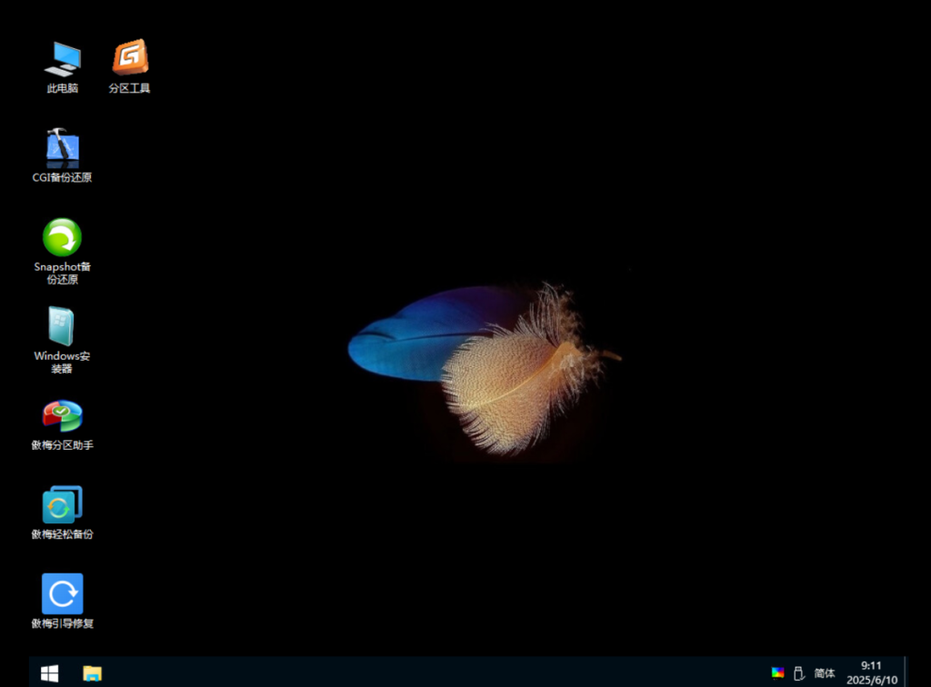Click the Show desktop strip at the taskbar edge
This screenshot has height=687, width=931.
pyautogui.click(x=906, y=672)
